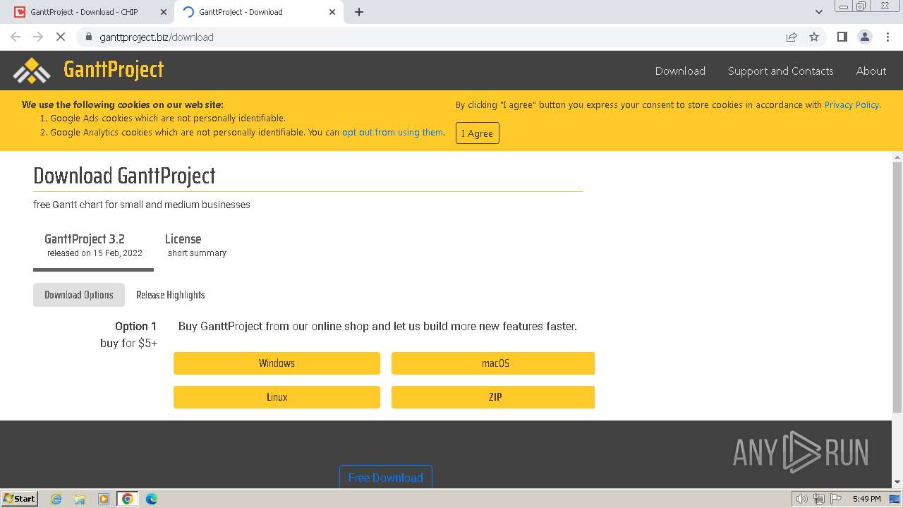Expand the tab search dropdown
Image resolution: width=903 pixels, height=508 pixels.
pos(818,12)
